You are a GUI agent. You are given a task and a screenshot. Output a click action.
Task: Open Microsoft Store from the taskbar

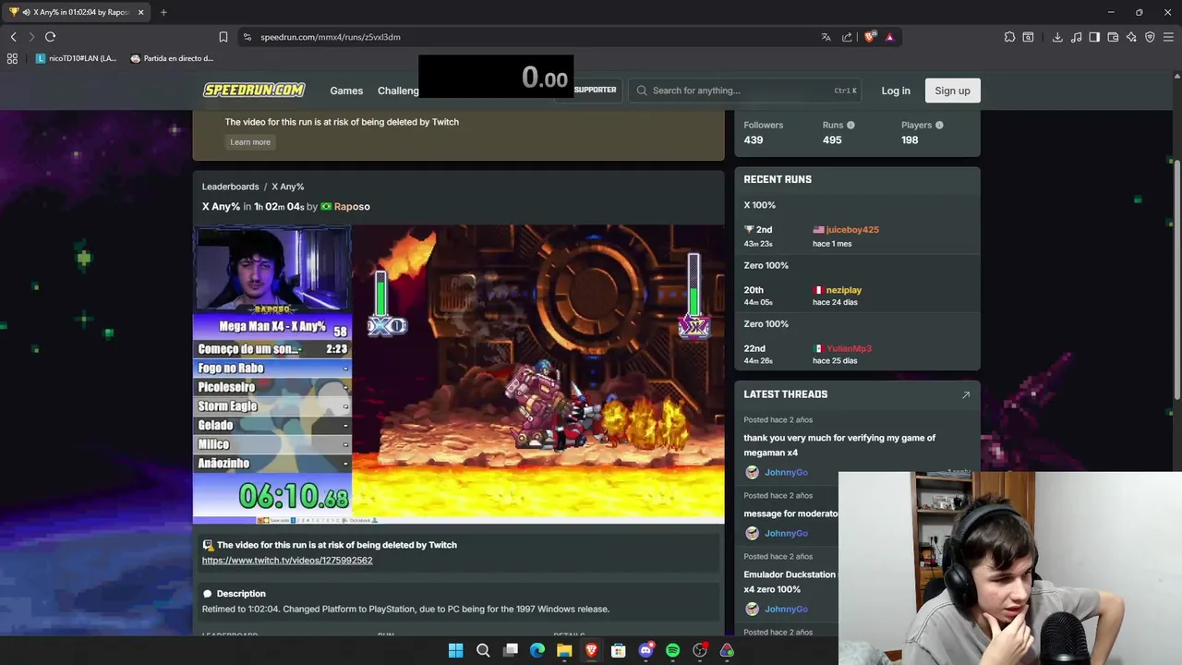point(619,650)
